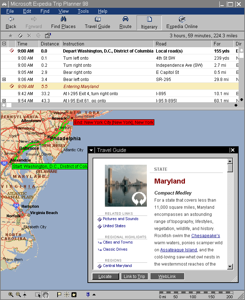Select the Independence Ave (SW) row
245x300 pixels.
(119, 65)
